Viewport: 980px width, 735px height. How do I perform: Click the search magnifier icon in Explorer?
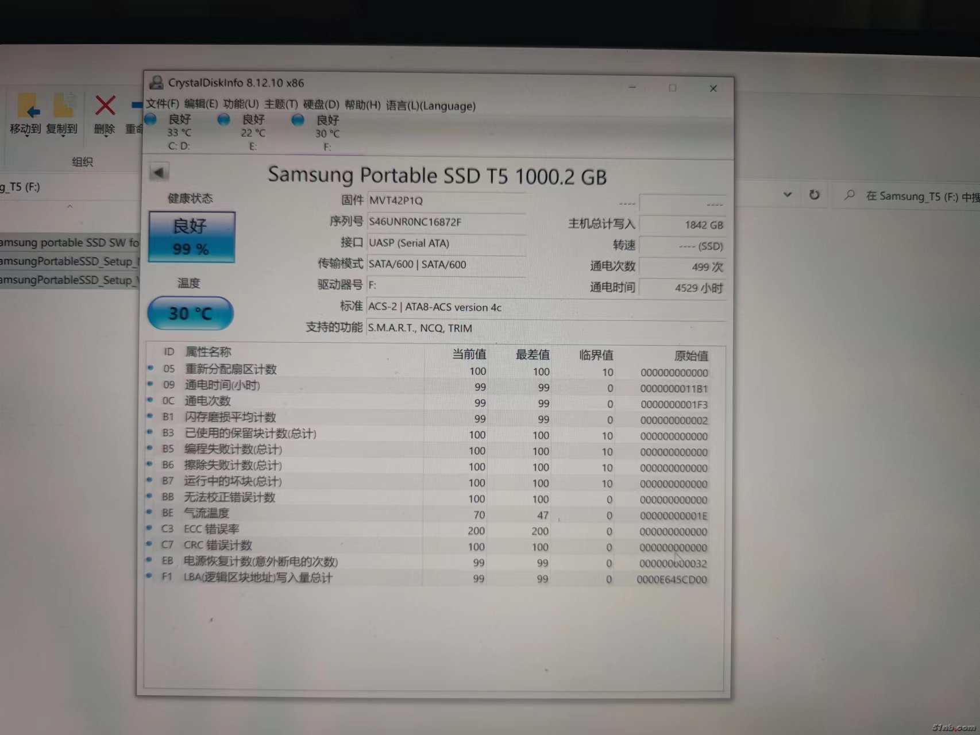pos(849,195)
